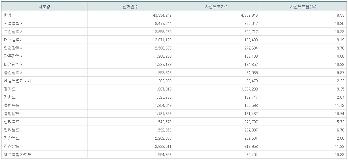Click the 대구광역시 region name
The width and height of the screenshot is (348, 160).
tap(13, 40)
